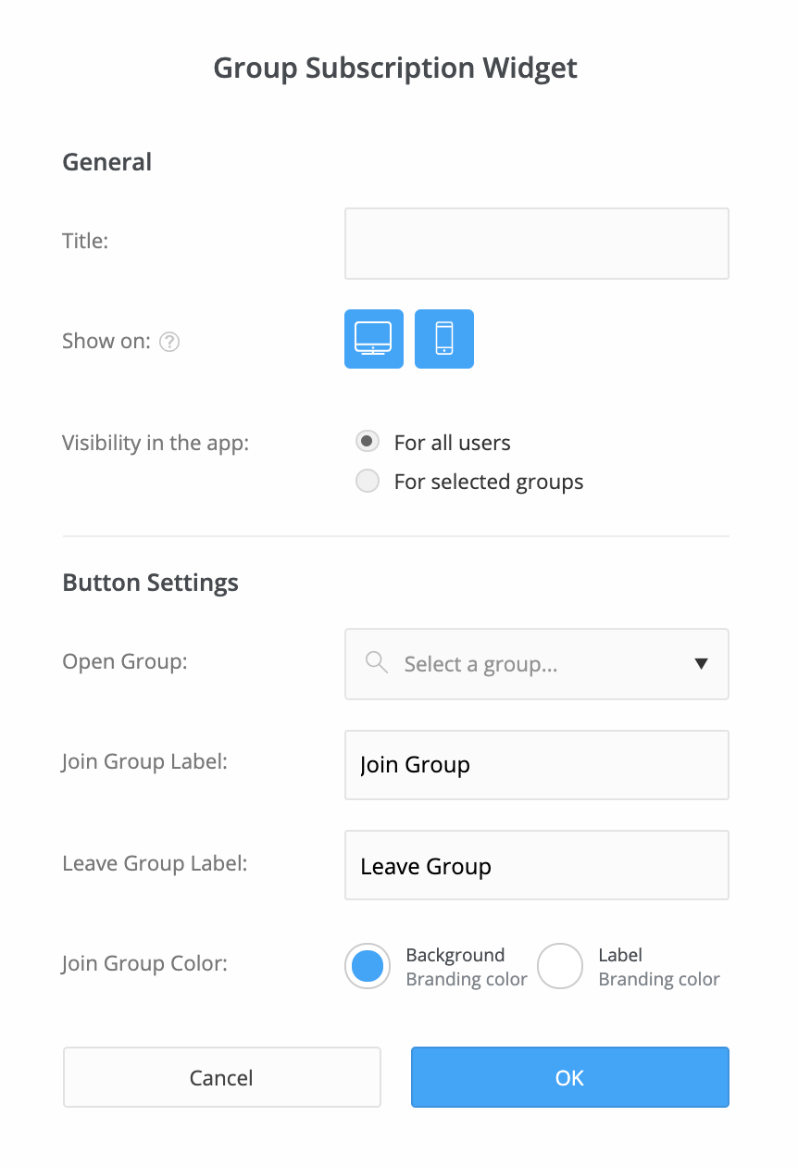Pick the Background branding color swatch

coord(368,967)
